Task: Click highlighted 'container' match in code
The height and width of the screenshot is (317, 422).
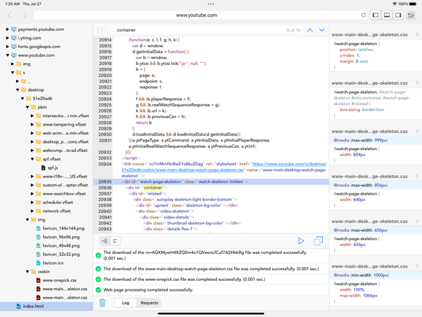Action: tap(153, 188)
